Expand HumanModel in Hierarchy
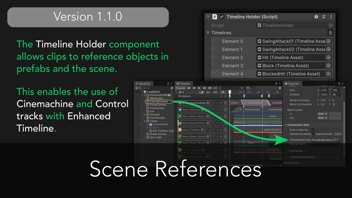 point(148,124)
